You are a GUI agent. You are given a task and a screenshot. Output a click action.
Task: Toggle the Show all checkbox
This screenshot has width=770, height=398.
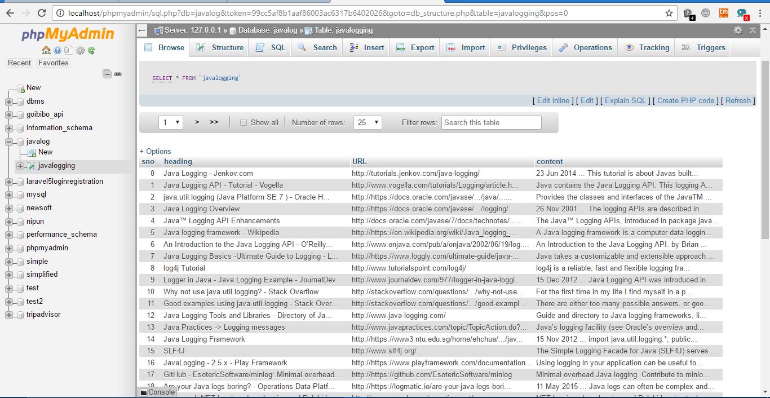pyautogui.click(x=244, y=122)
